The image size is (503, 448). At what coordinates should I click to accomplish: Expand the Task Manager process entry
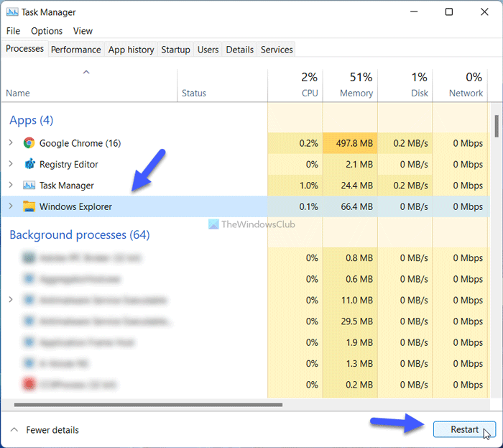pos(11,185)
